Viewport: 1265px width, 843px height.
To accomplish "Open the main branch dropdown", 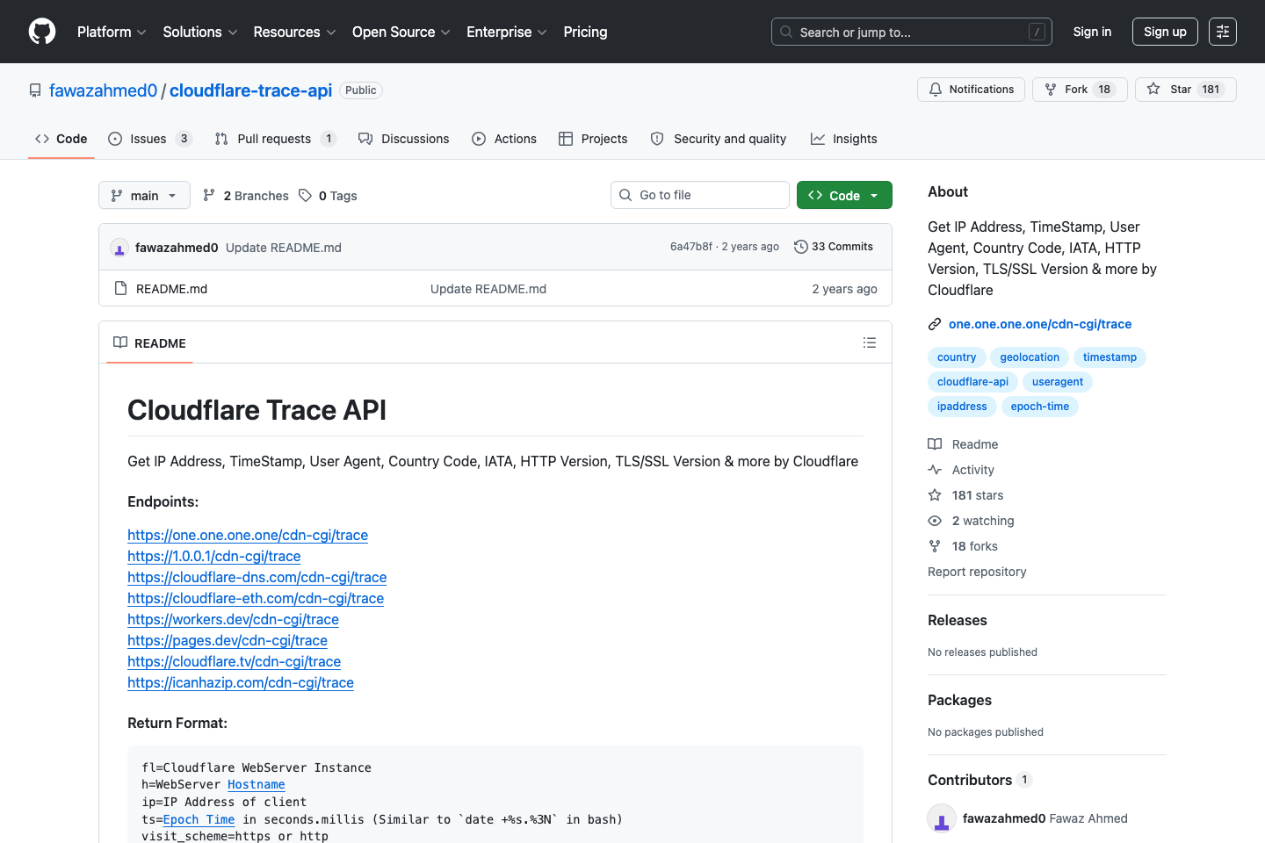I will click(143, 194).
